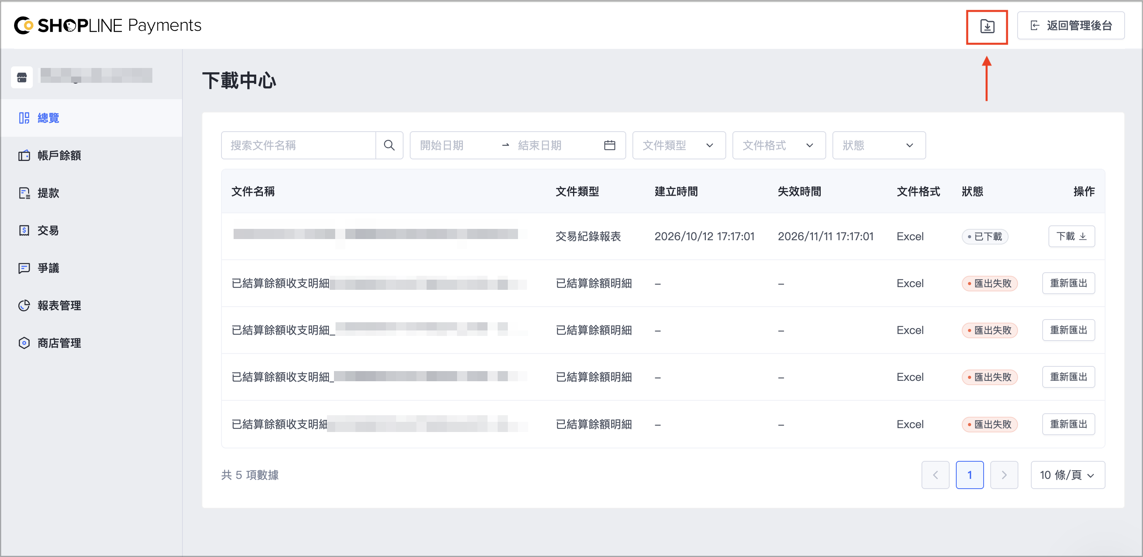1143x557 pixels.
Task: Expand the 文件格式 dropdown
Action: point(779,145)
